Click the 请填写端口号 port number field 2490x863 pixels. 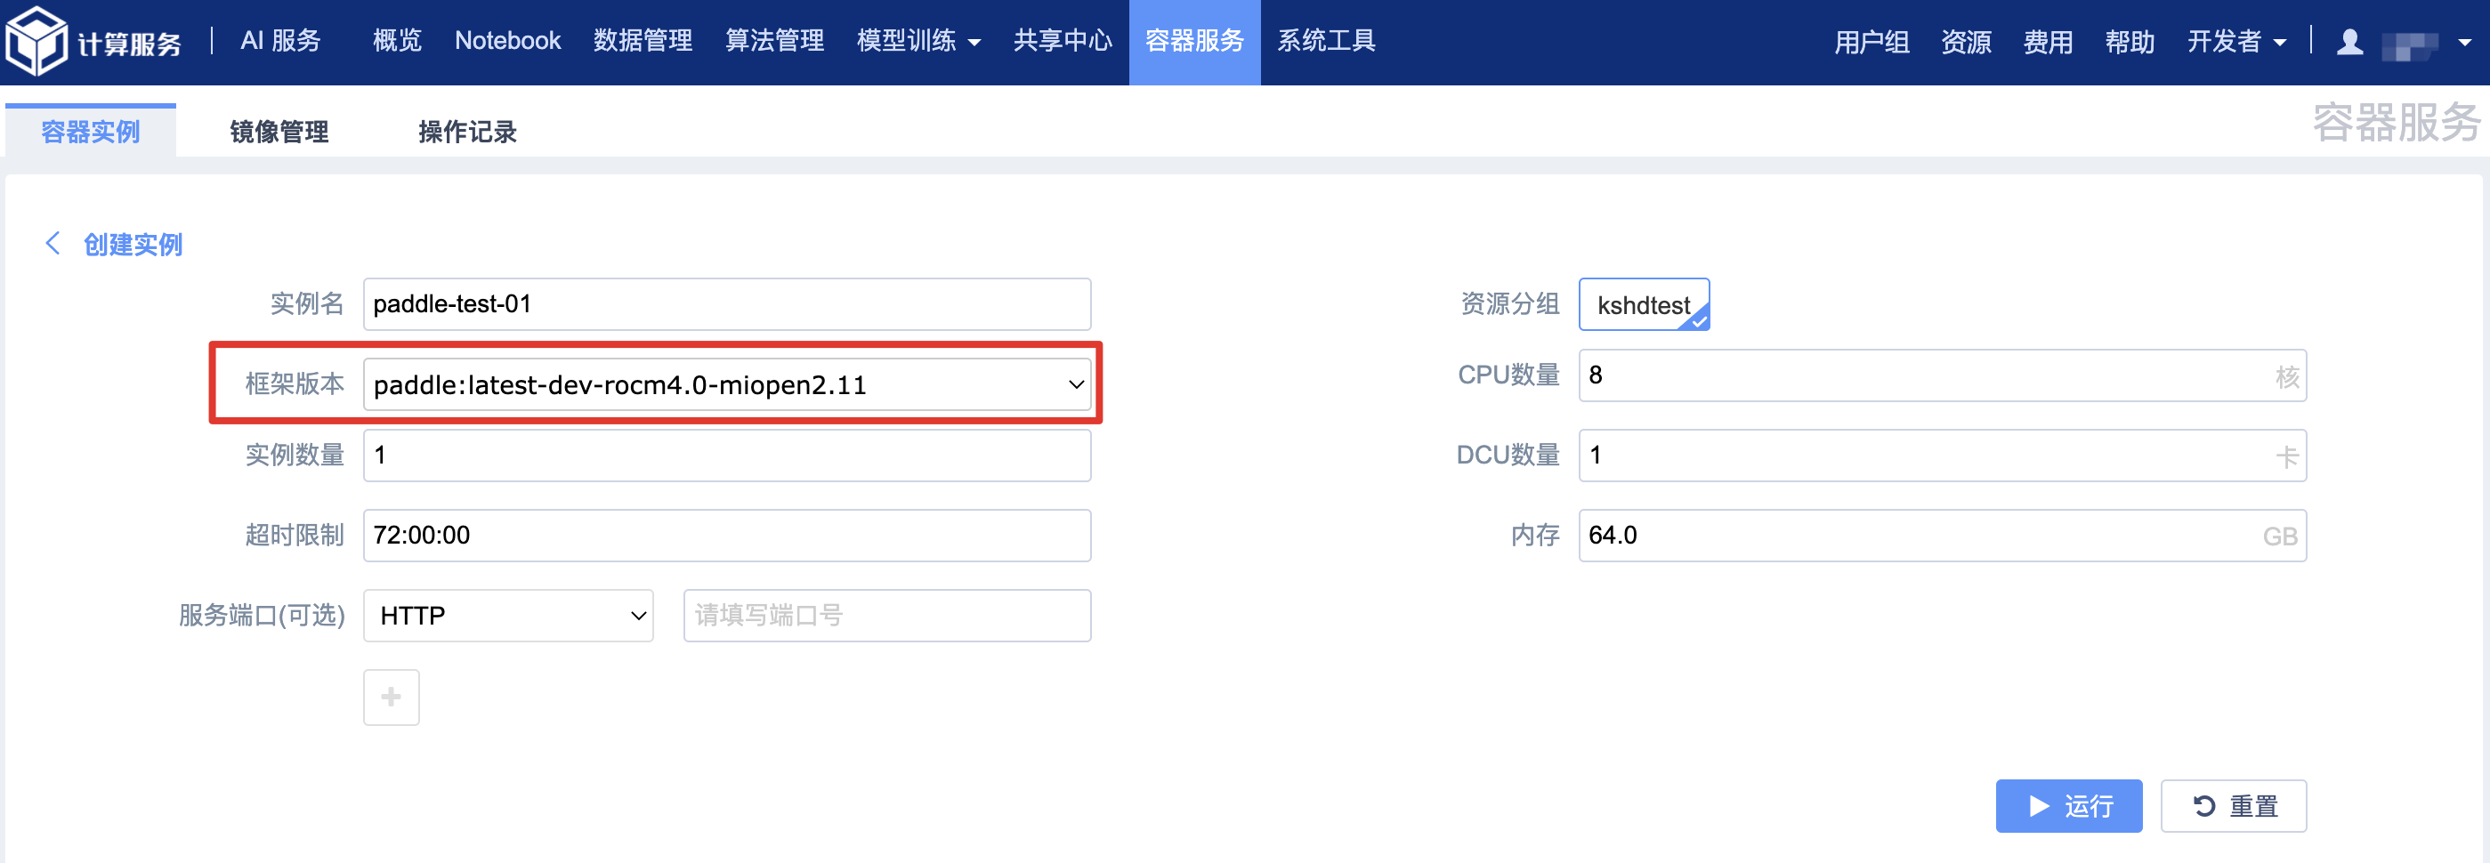pos(885,615)
